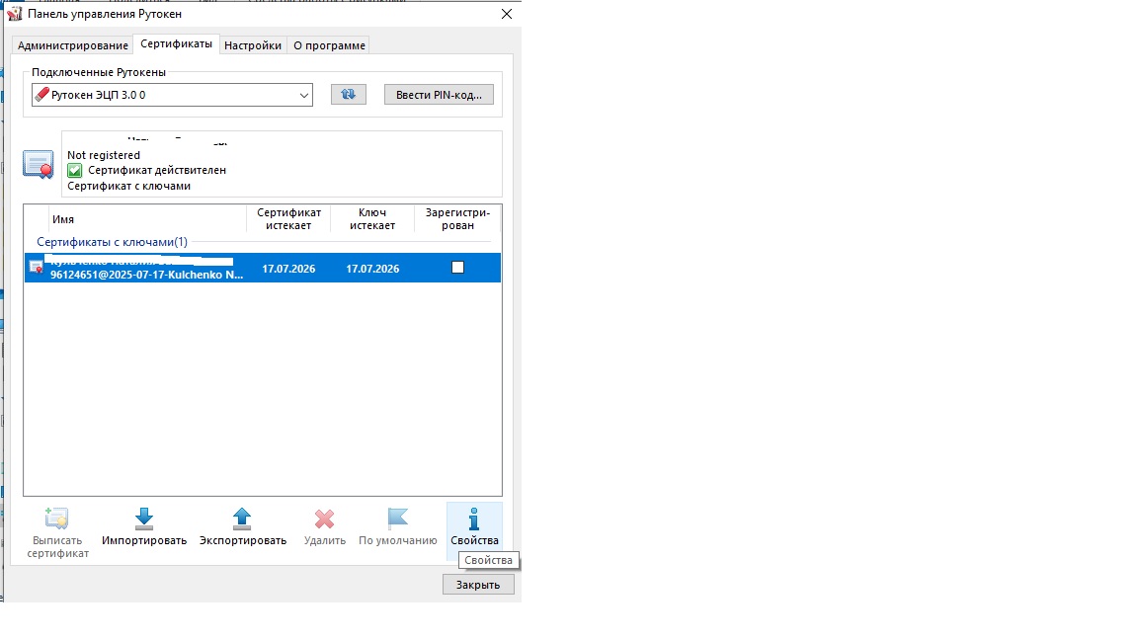The height and width of the screenshot is (640, 1138).
Task: Sort by Ключ истекает column
Action: click(372, 219)
